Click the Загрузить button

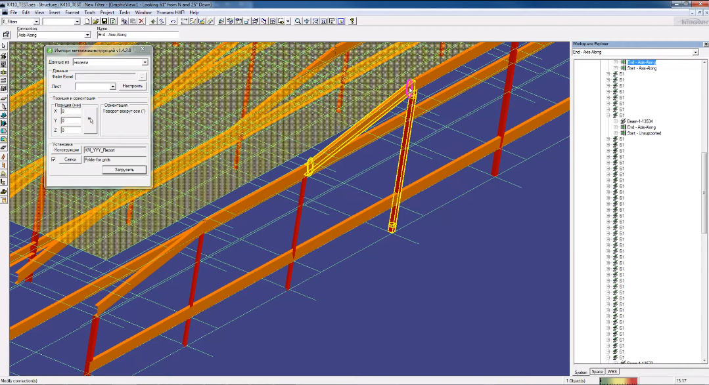coord(124,170)
